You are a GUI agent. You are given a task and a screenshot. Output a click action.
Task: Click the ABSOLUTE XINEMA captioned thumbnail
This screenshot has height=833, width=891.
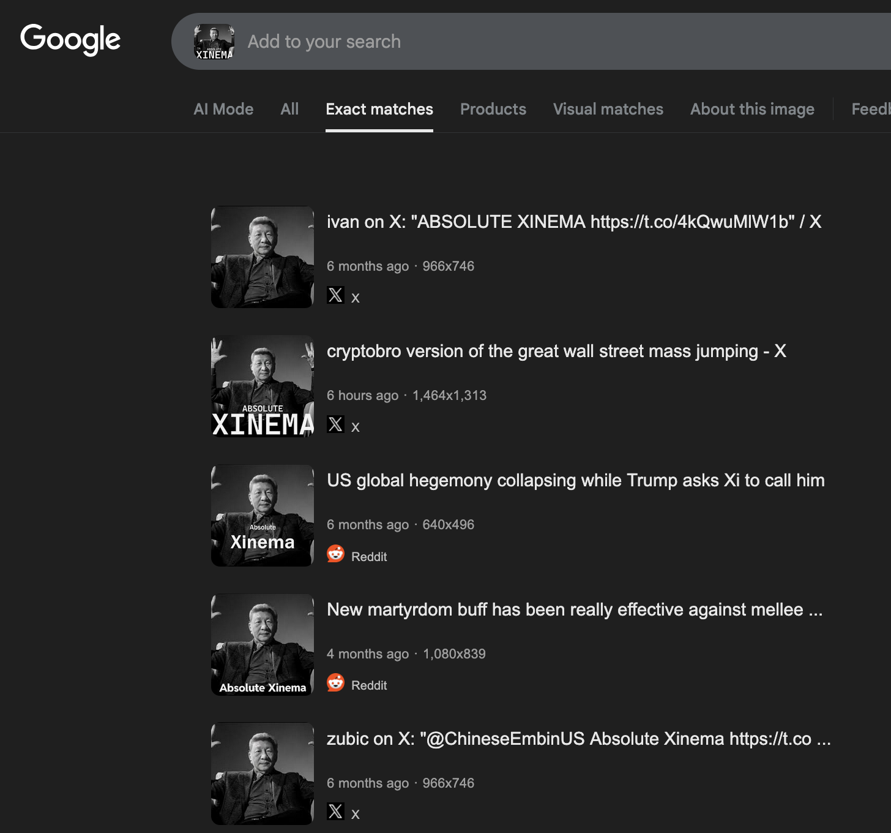[x=263, y=386]
